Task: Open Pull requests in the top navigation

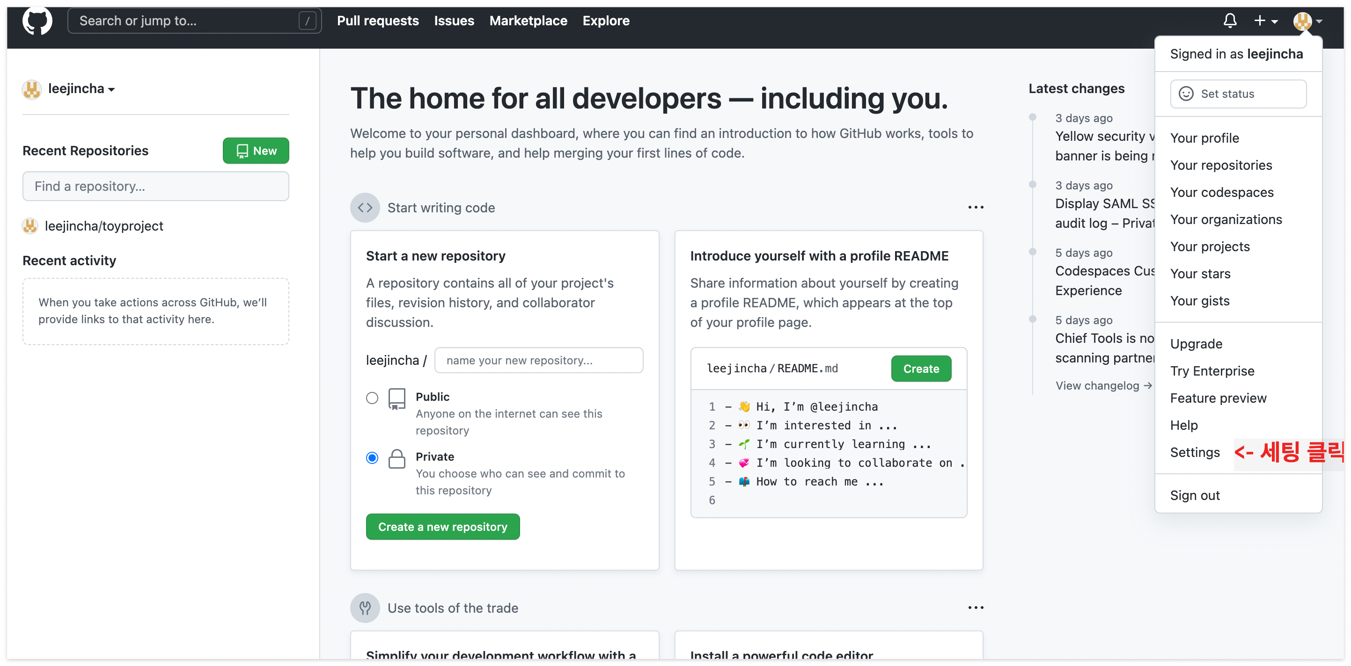Action: [378, 21]
